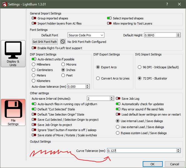Toggle Save Job Origin to project
The height and width of the screenshot is (168, 186).
coord(34,125)
